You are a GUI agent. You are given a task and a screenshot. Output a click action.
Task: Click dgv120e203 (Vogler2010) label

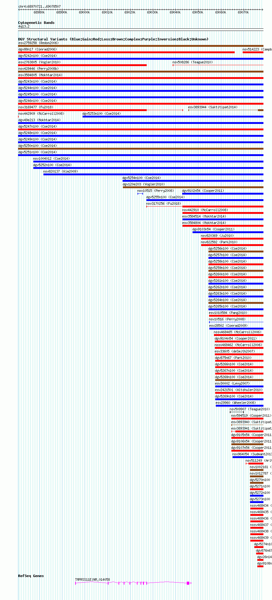144,184
